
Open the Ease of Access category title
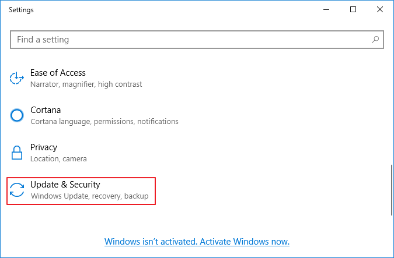coord(58,73)
